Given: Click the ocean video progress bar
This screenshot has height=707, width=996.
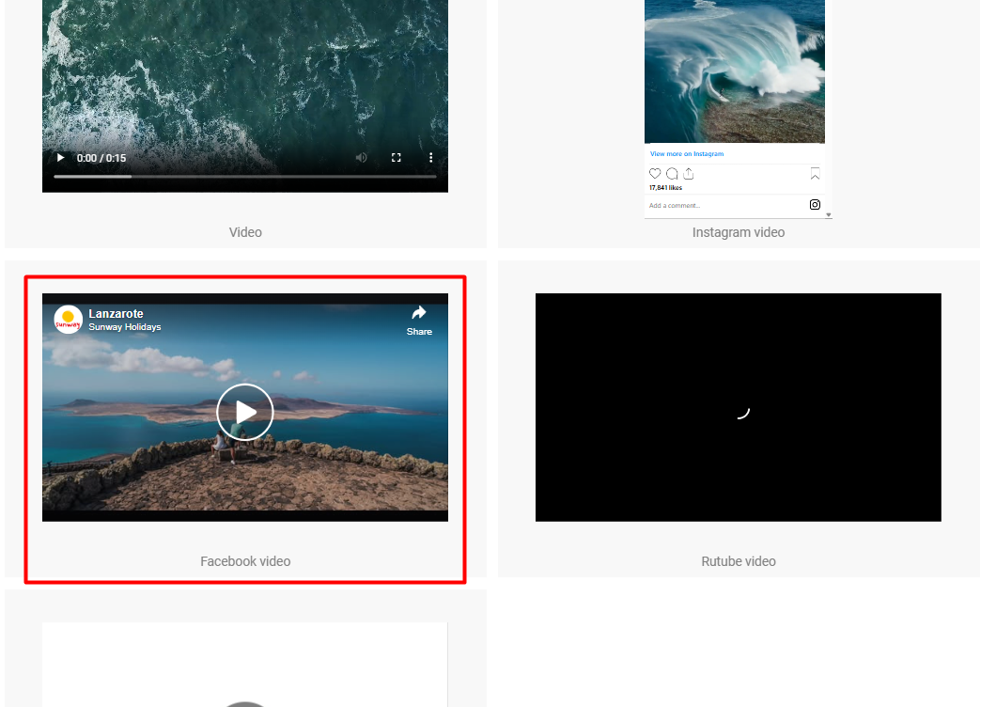Looking at the screenshot, I should [x=244, y=176].
